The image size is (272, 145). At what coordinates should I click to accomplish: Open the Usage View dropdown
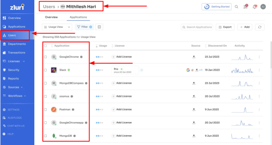[x=57, y=27]
